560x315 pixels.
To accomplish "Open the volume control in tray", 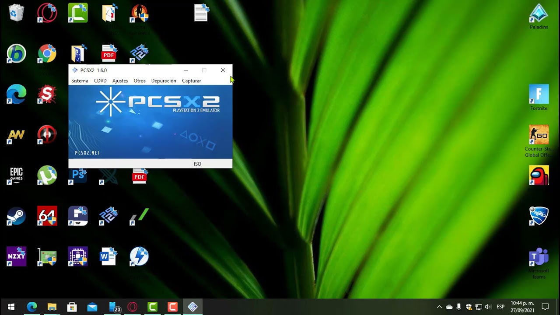I will 488,307.
